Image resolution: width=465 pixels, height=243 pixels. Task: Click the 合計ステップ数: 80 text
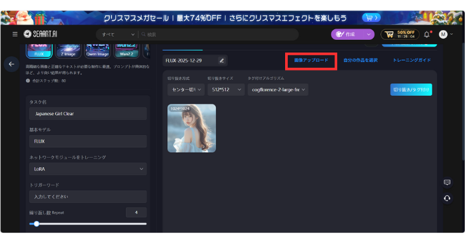point(49,81)
